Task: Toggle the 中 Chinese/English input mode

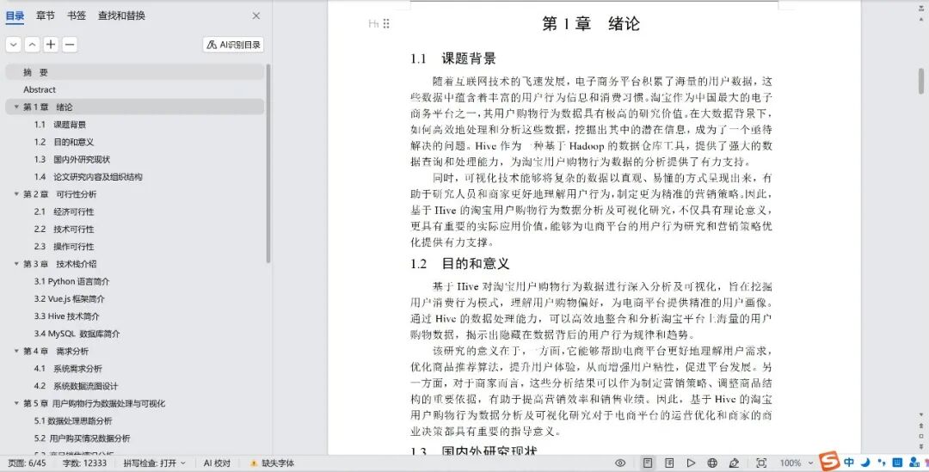Action: (x=849, y=462)
